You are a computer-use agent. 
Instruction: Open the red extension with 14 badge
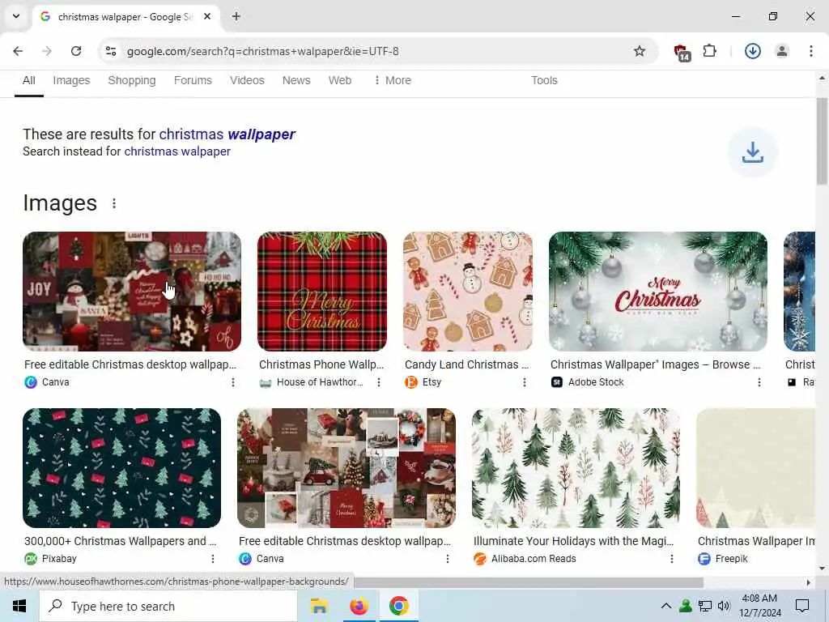(x=682, y=52)
